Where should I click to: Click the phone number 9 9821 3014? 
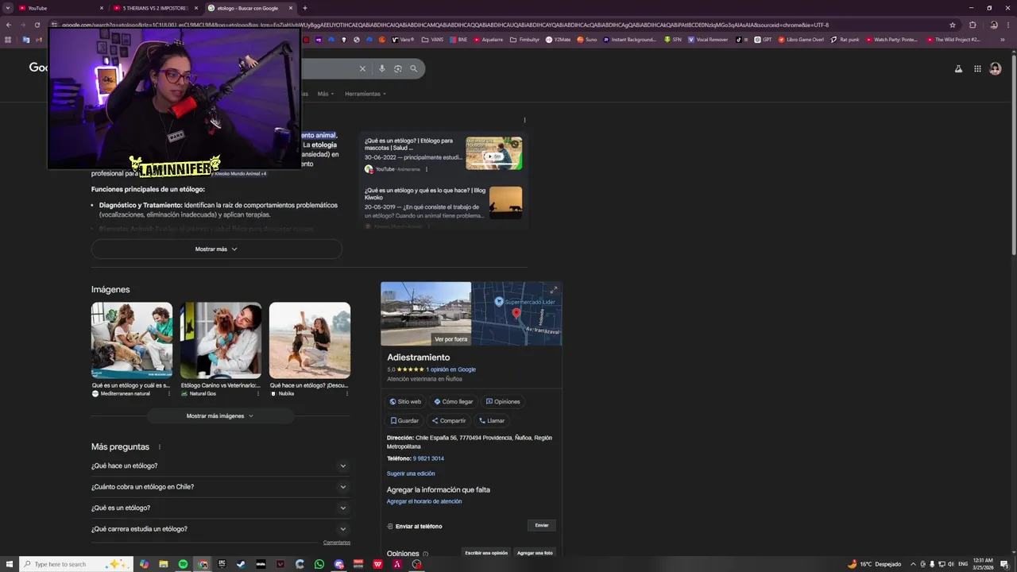(428, 458)
